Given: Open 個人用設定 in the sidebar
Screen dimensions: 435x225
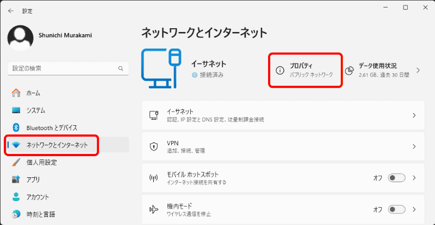Looking at the screenshot, I should [x=68, y=162].
